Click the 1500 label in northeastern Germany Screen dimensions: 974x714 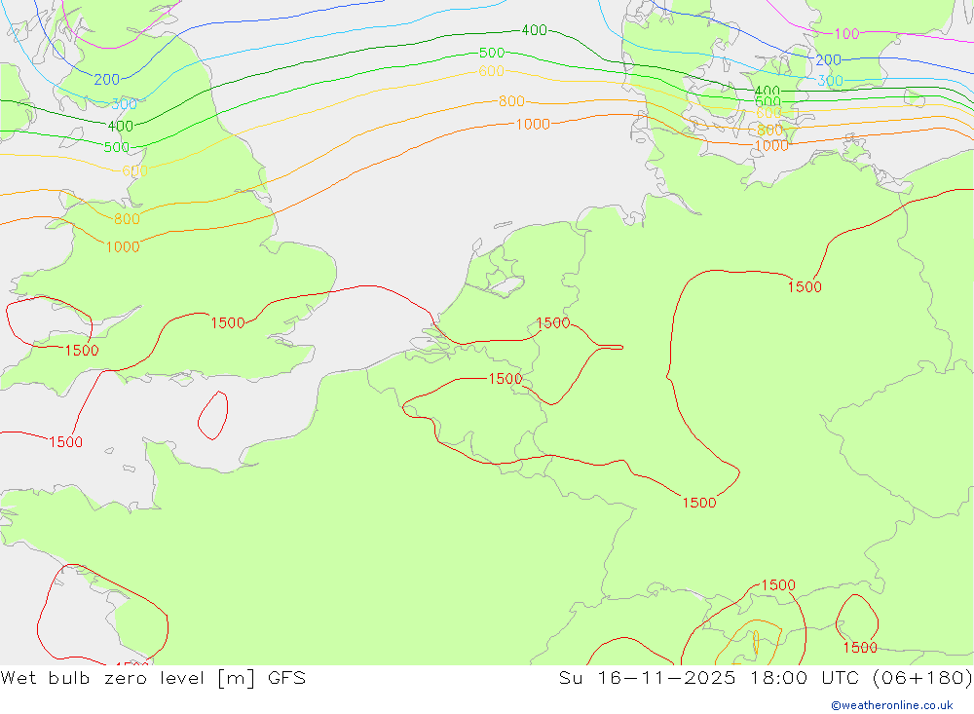coord(805,286)
